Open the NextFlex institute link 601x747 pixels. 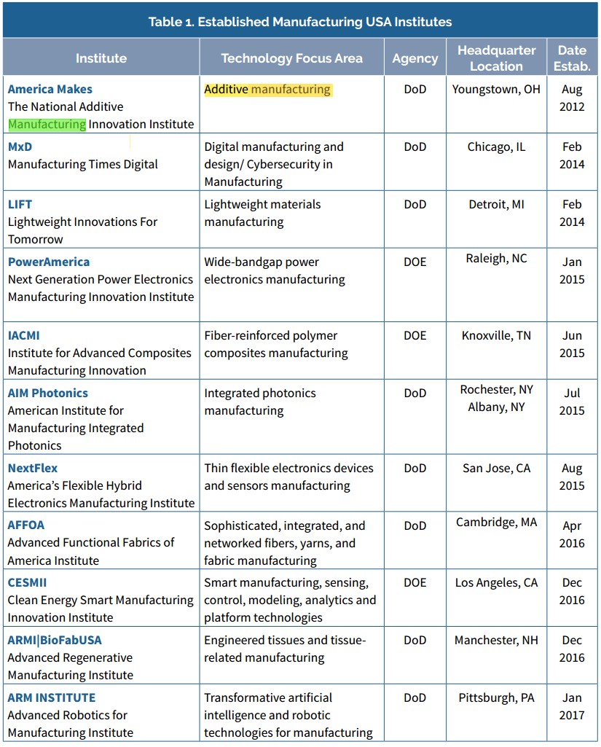click(32, 468)
